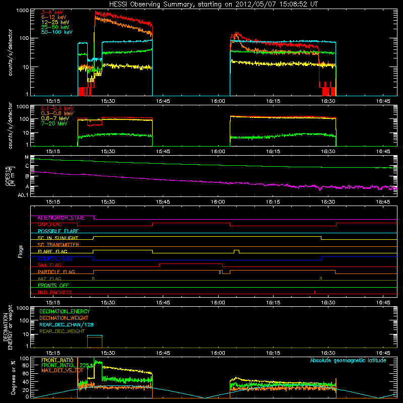Select the 50-100 keV legend label
The height and width of the screenshot is (403, 403).
pos(57,32)
